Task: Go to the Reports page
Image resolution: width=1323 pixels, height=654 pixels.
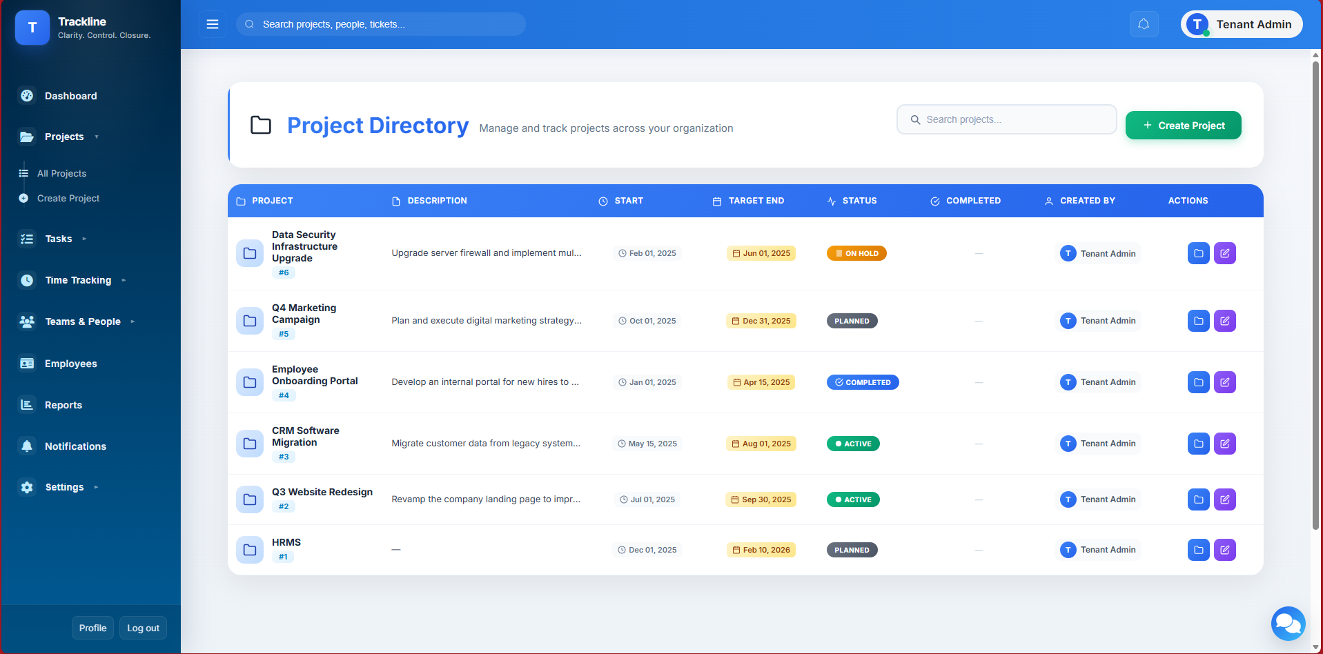Action: click(x=63, y=405)
